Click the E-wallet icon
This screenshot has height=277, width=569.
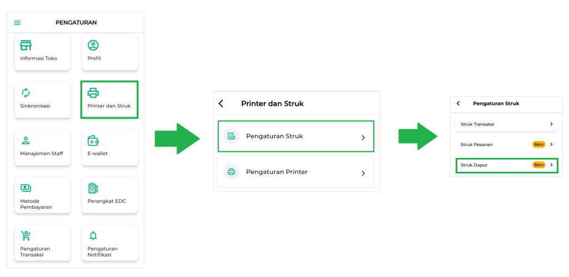pos(93,141)
